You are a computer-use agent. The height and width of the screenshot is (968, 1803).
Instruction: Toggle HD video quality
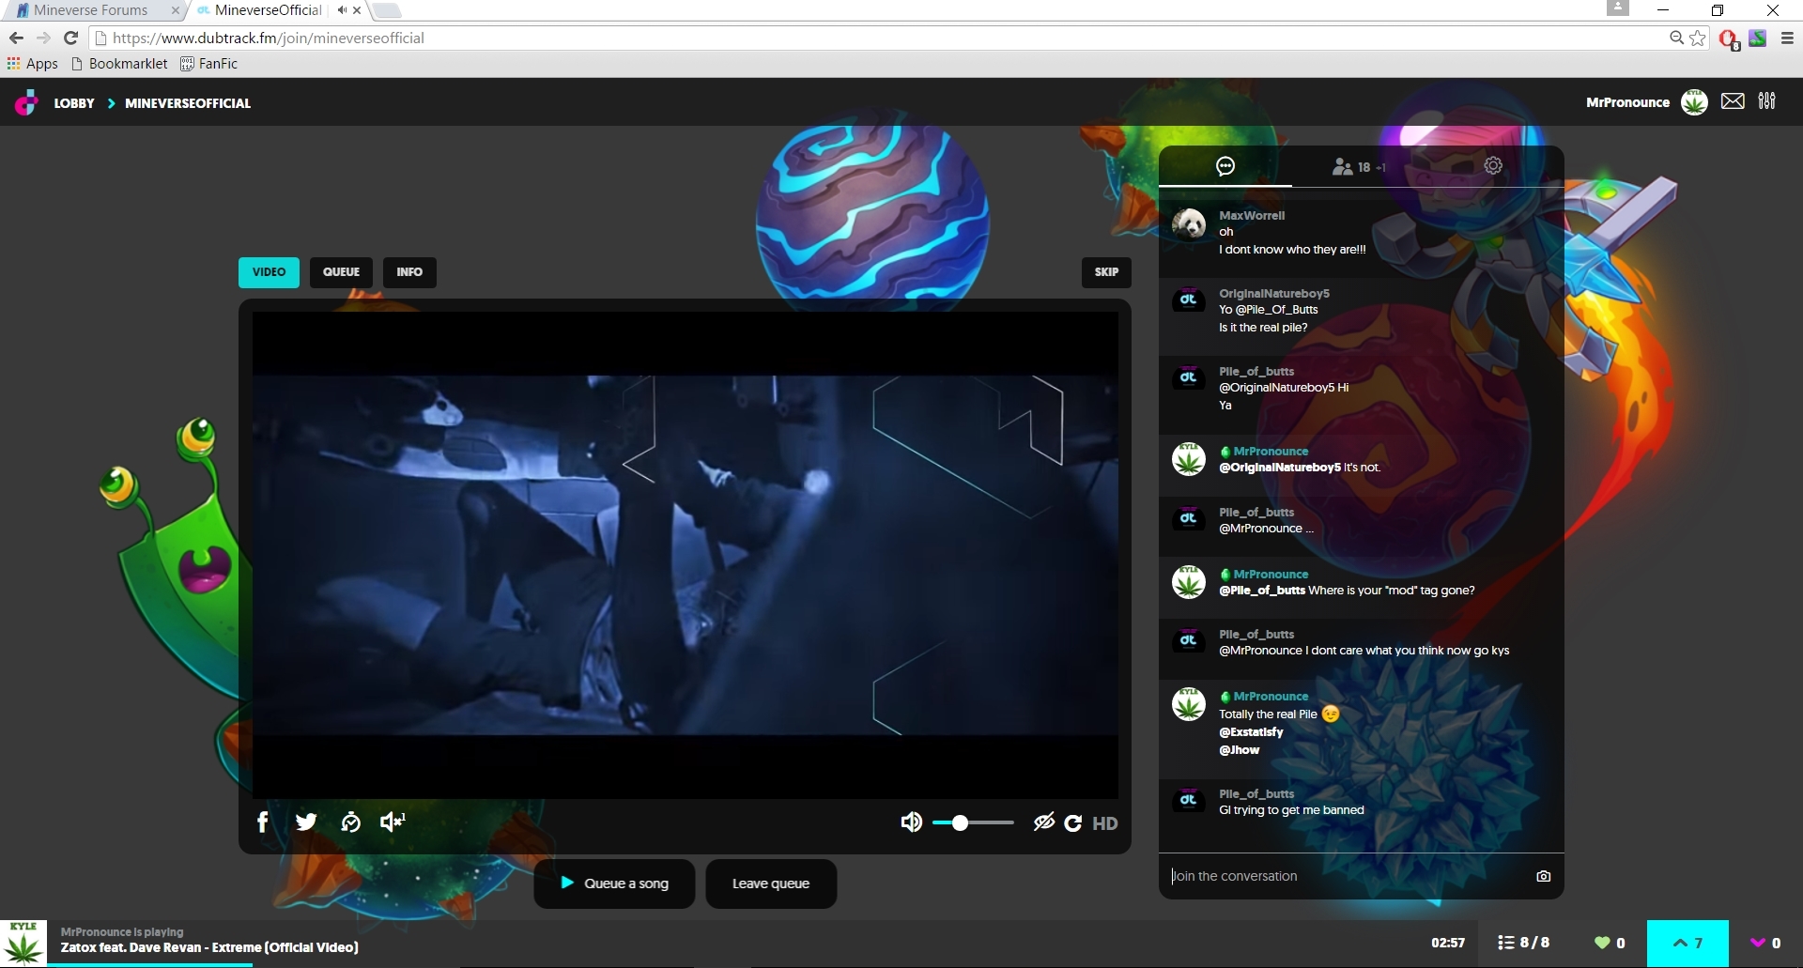pyautogui.click(x=1104, y=823)
